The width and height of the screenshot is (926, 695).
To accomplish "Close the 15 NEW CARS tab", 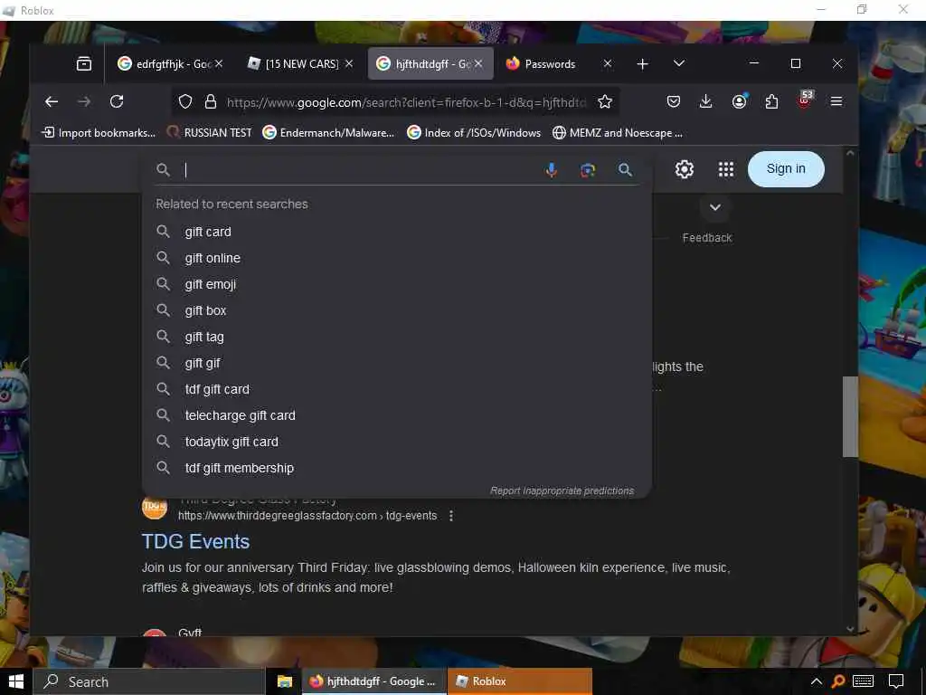I will [x=349, y=63].
